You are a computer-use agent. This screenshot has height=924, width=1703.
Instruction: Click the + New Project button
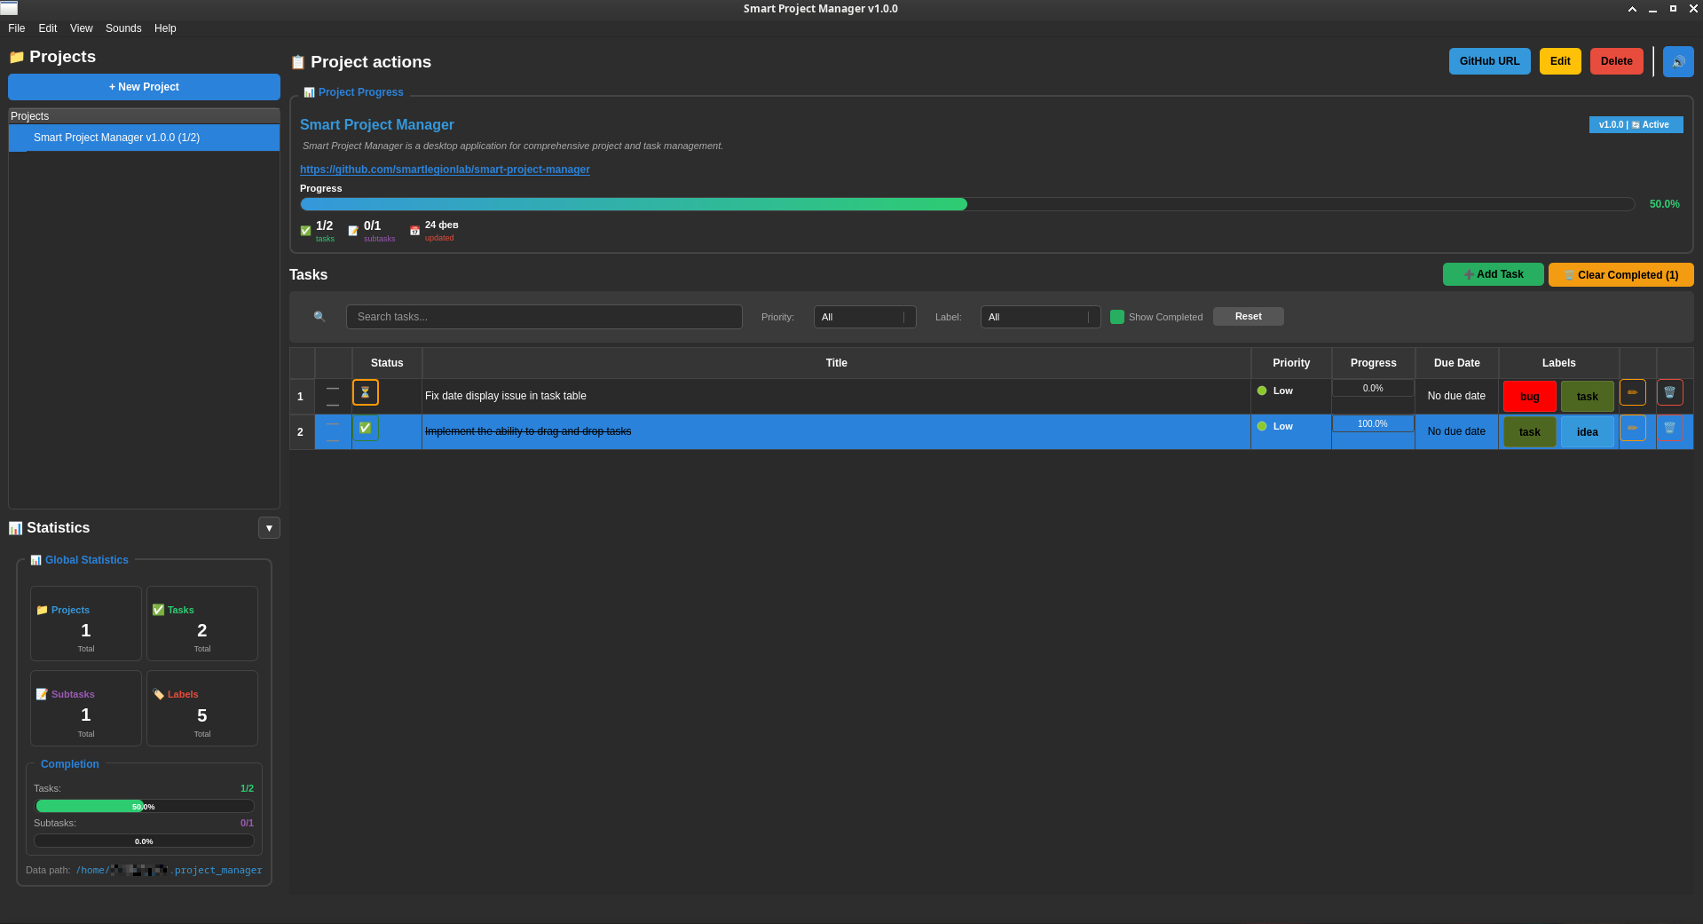click(x=144, y=87)
